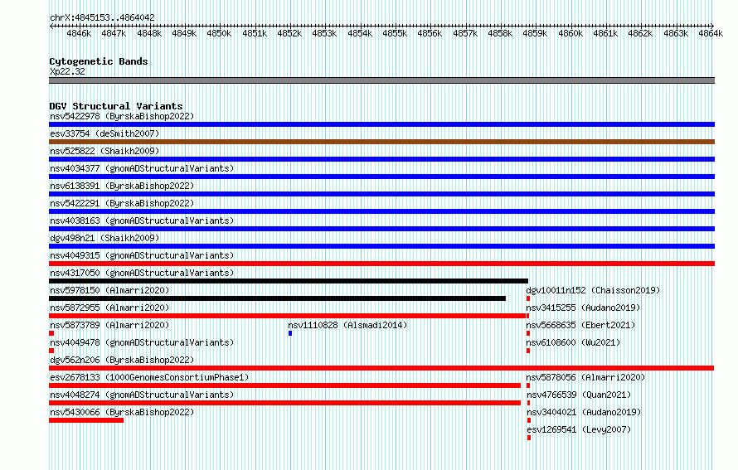Click the black bar under nsv5978150

pyautogui.click(x=277, y=298)
